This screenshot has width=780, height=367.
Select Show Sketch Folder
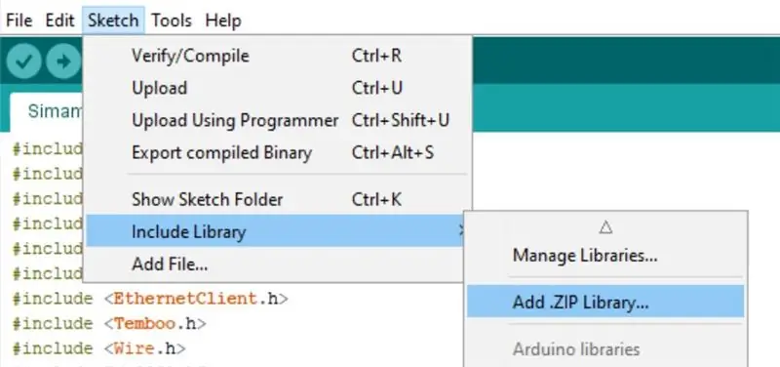[x=277, y=200]
